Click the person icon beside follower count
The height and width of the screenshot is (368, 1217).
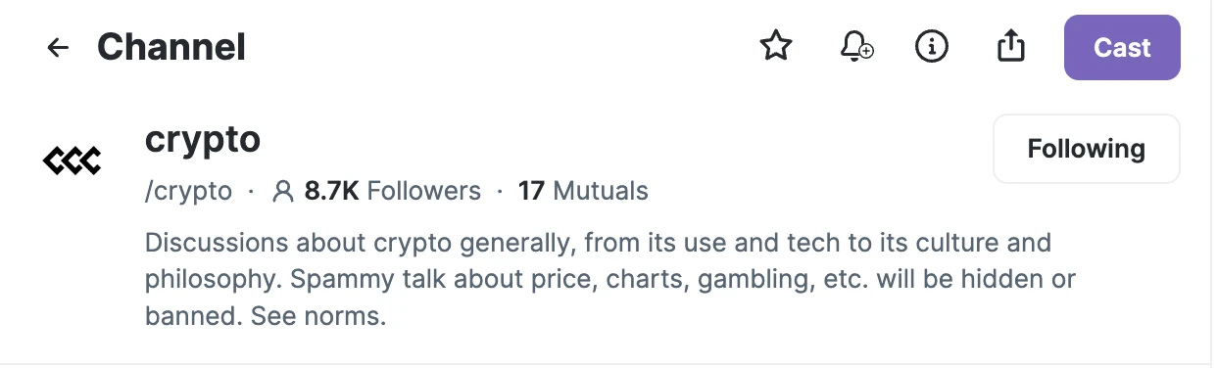283,191
